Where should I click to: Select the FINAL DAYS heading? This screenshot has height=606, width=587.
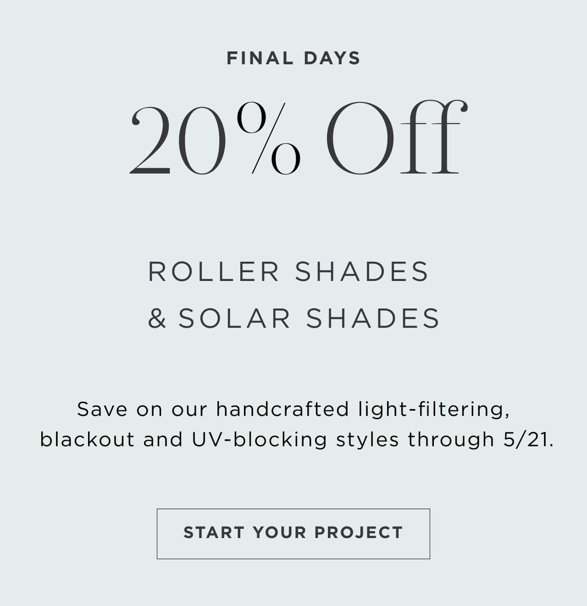[293, 58]
